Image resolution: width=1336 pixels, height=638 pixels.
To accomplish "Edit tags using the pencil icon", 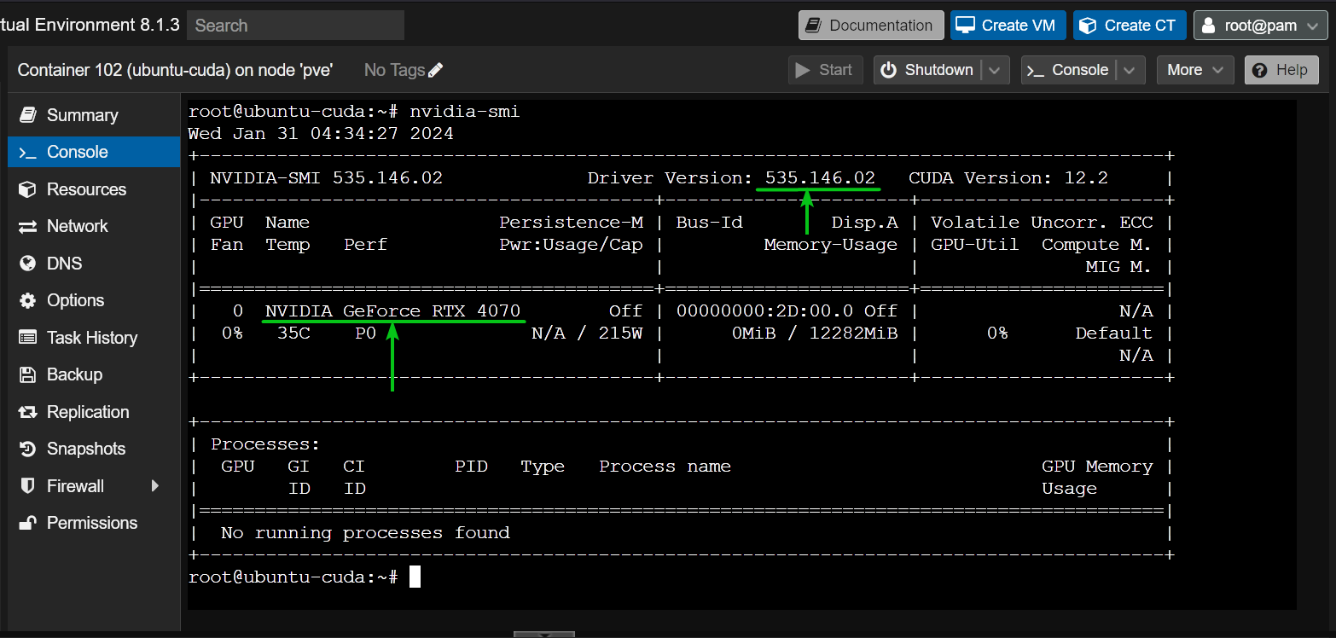I will coord(436,71).
